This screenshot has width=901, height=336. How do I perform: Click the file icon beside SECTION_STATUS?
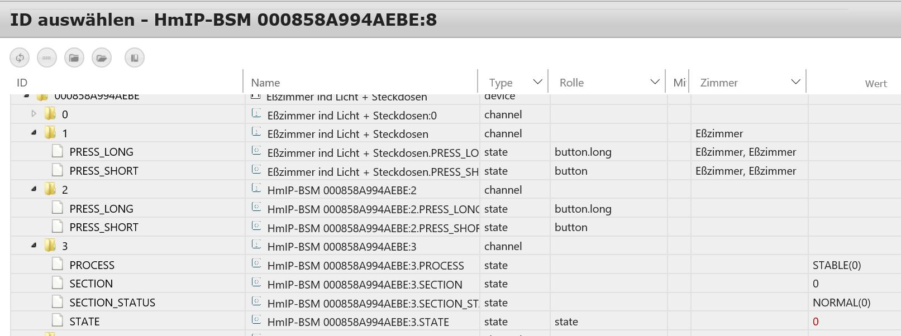click(x=58, y=302)
